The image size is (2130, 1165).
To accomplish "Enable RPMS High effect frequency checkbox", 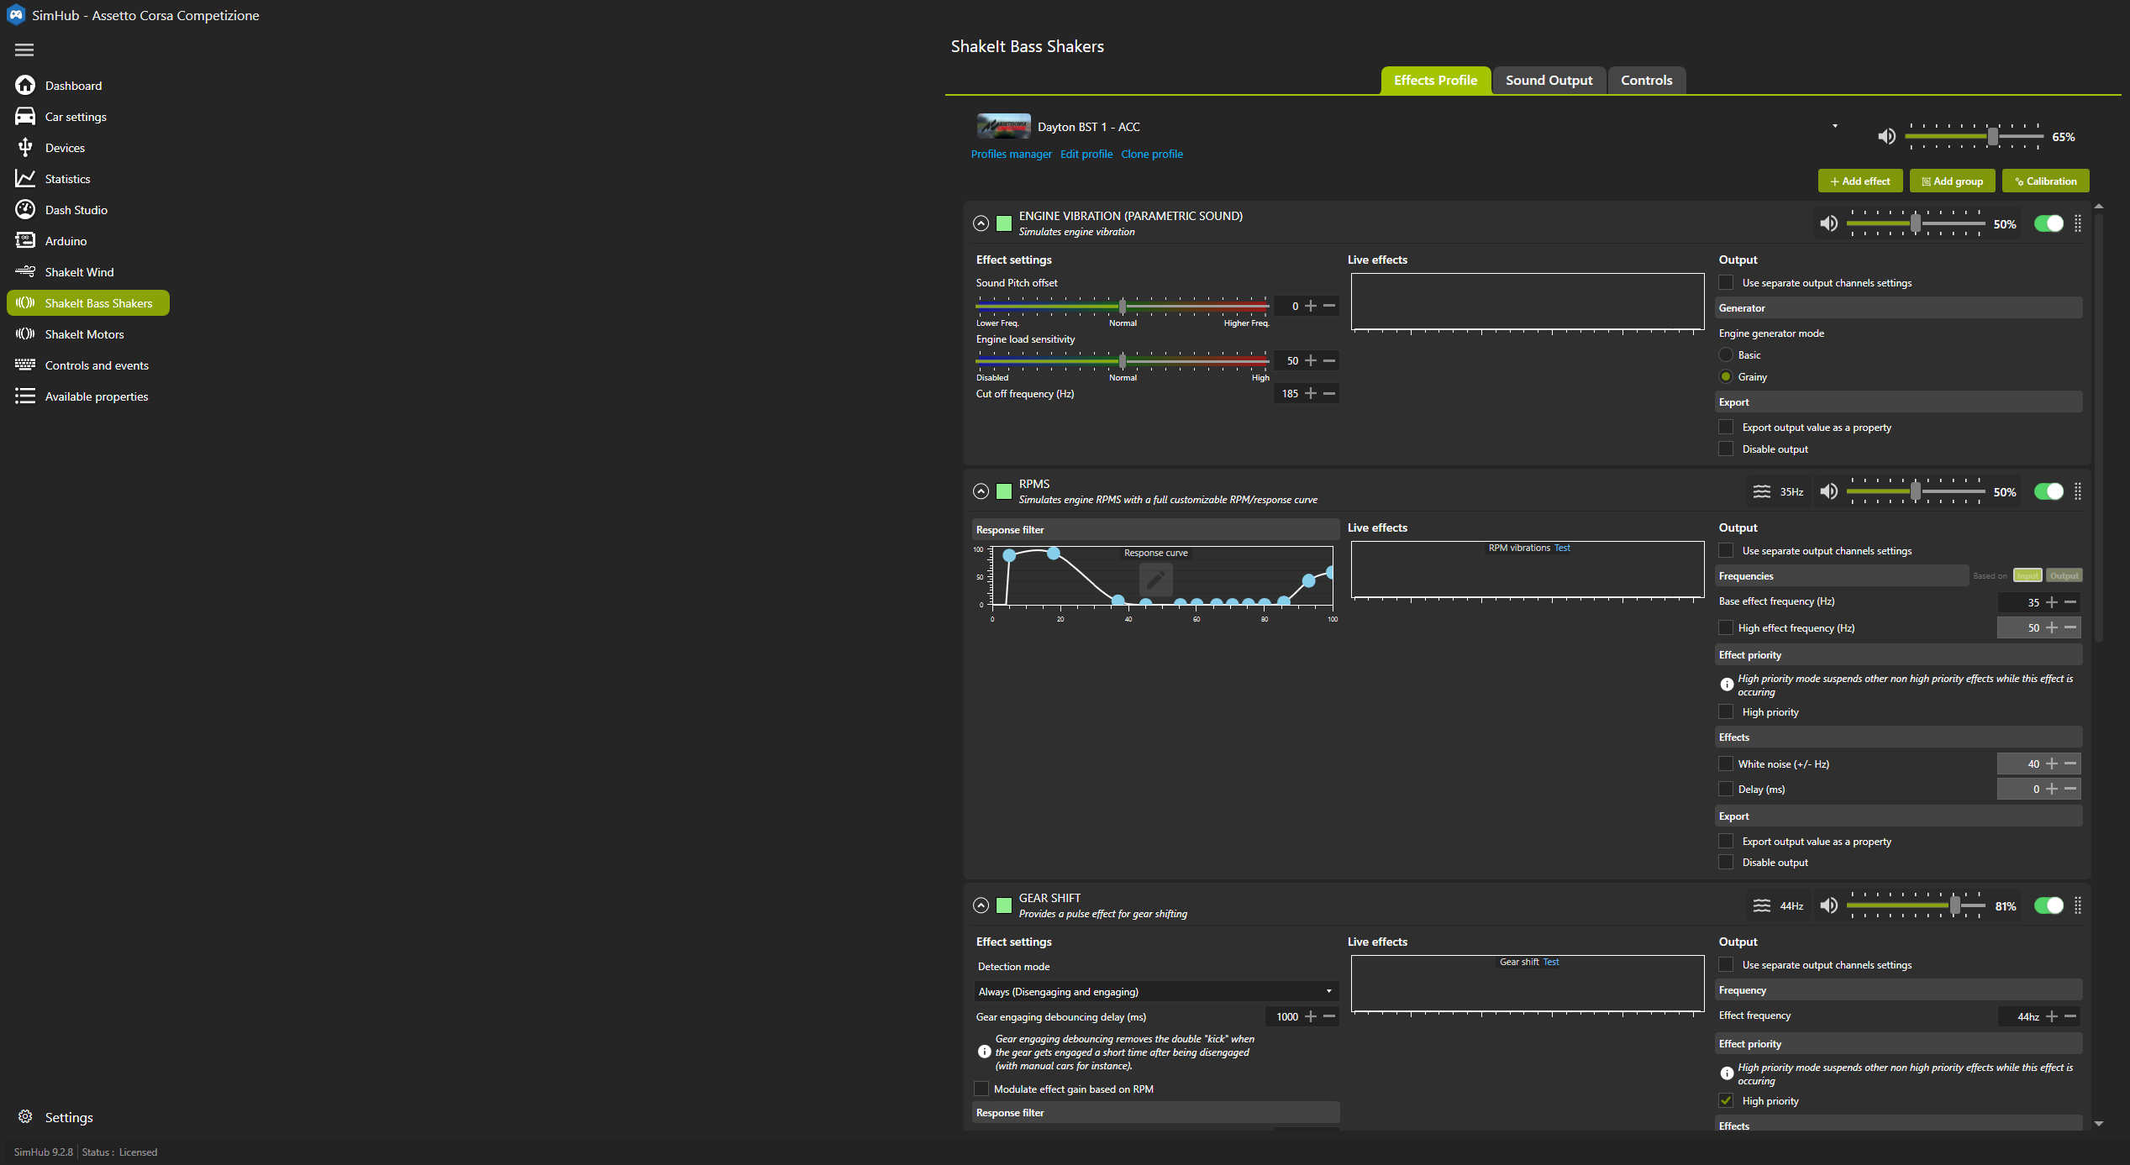I will [x=1726, y=627].
